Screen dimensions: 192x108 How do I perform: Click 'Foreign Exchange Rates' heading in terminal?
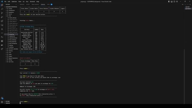tap(27, 26)
